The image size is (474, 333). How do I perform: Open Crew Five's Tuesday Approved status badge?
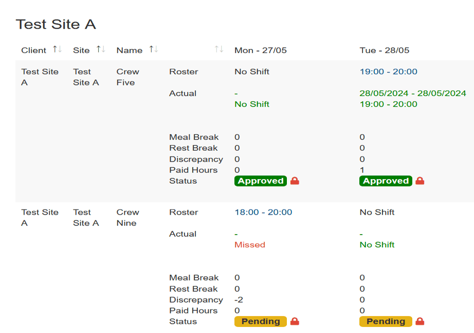point(386,181)
